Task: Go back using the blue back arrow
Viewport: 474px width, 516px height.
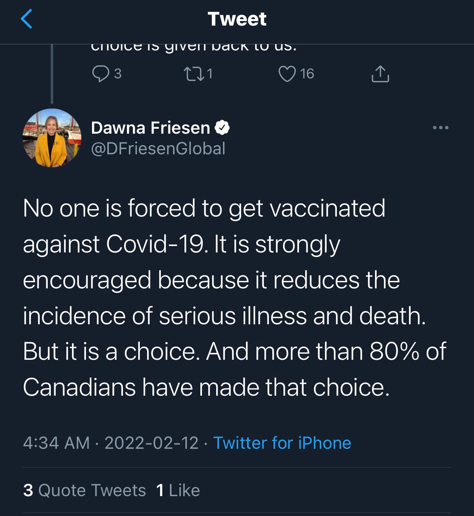Action: click(26, 19)
